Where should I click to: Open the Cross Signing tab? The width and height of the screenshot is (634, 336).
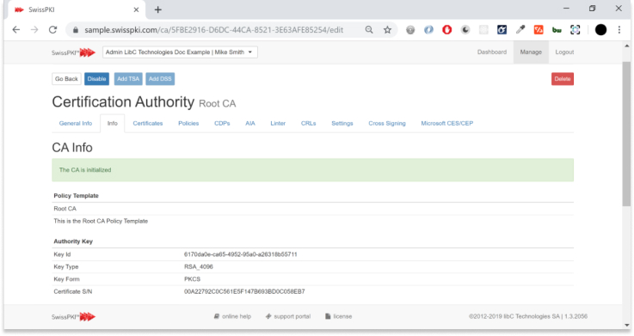coord(387,123)
